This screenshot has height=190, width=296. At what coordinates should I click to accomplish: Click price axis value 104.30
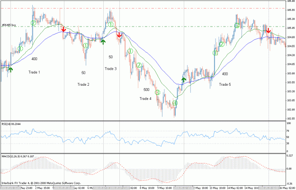point(291,55)
